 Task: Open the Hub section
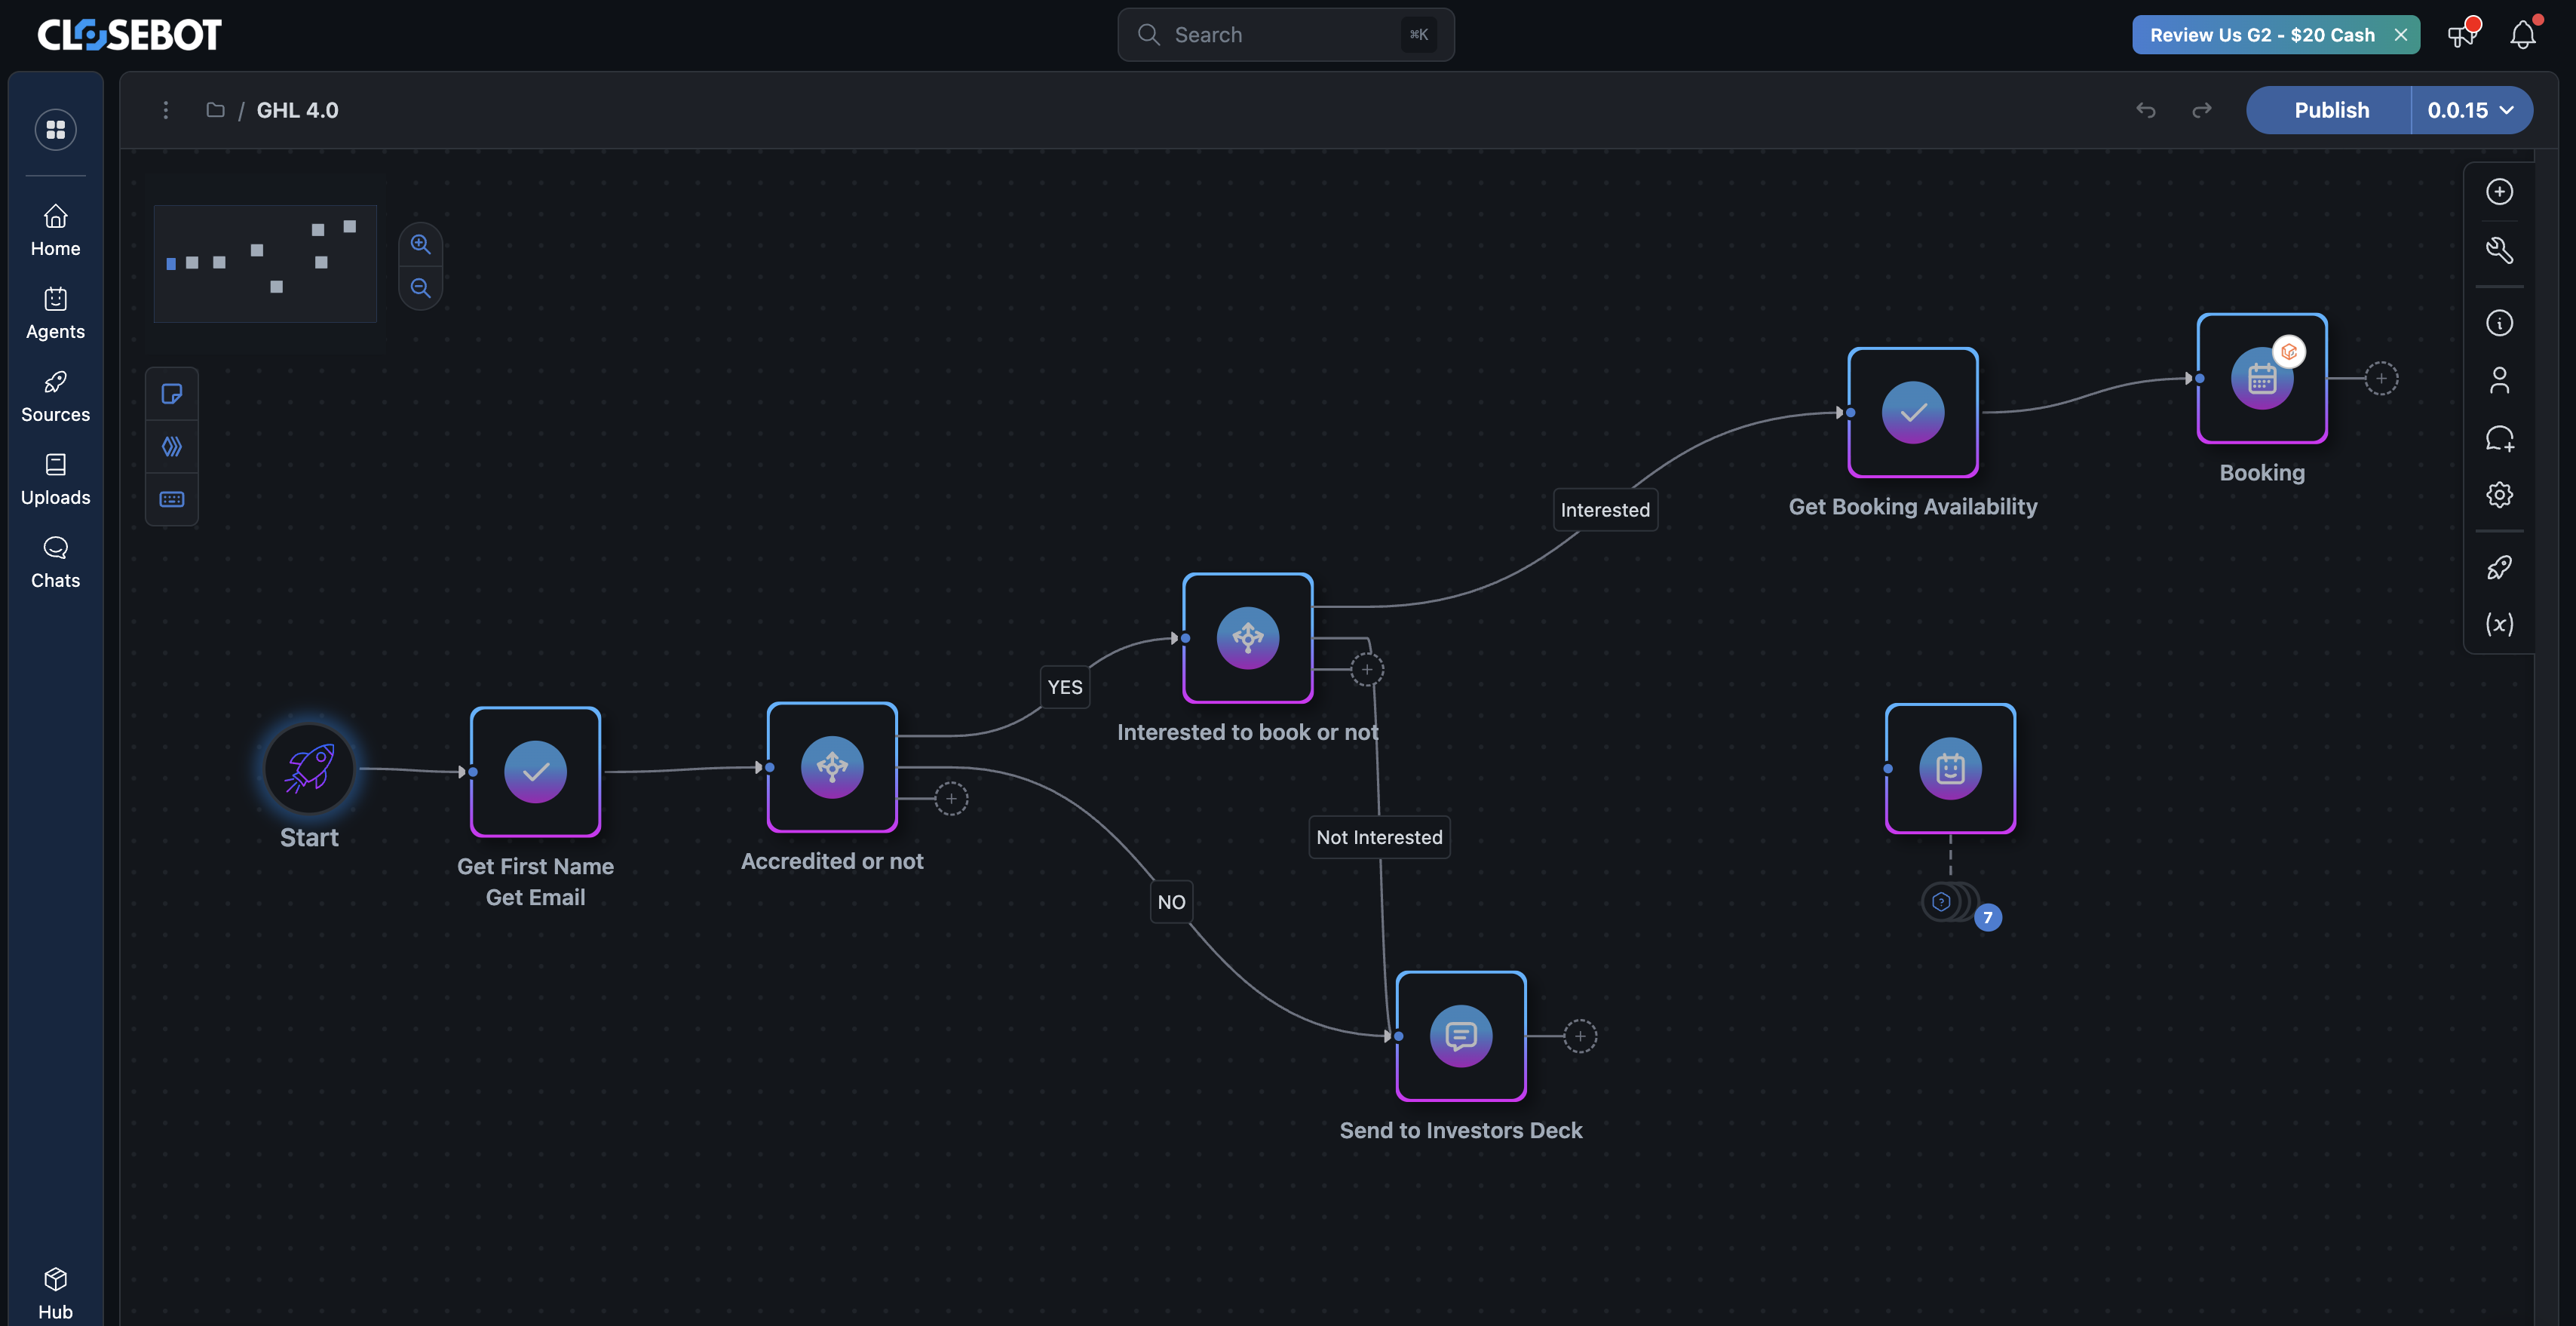click(56, 1293)
